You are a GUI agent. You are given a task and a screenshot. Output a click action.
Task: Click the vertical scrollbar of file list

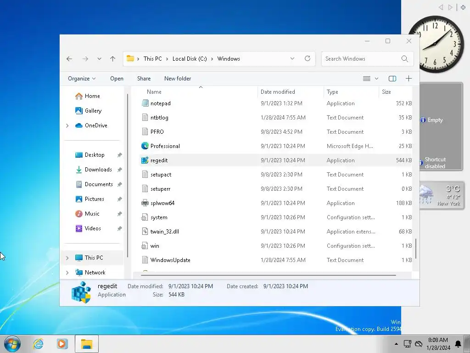(416, 248)
